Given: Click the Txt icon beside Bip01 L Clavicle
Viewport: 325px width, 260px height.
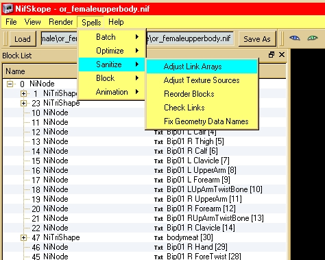Looking at the screenshot, I should (158, 161).
